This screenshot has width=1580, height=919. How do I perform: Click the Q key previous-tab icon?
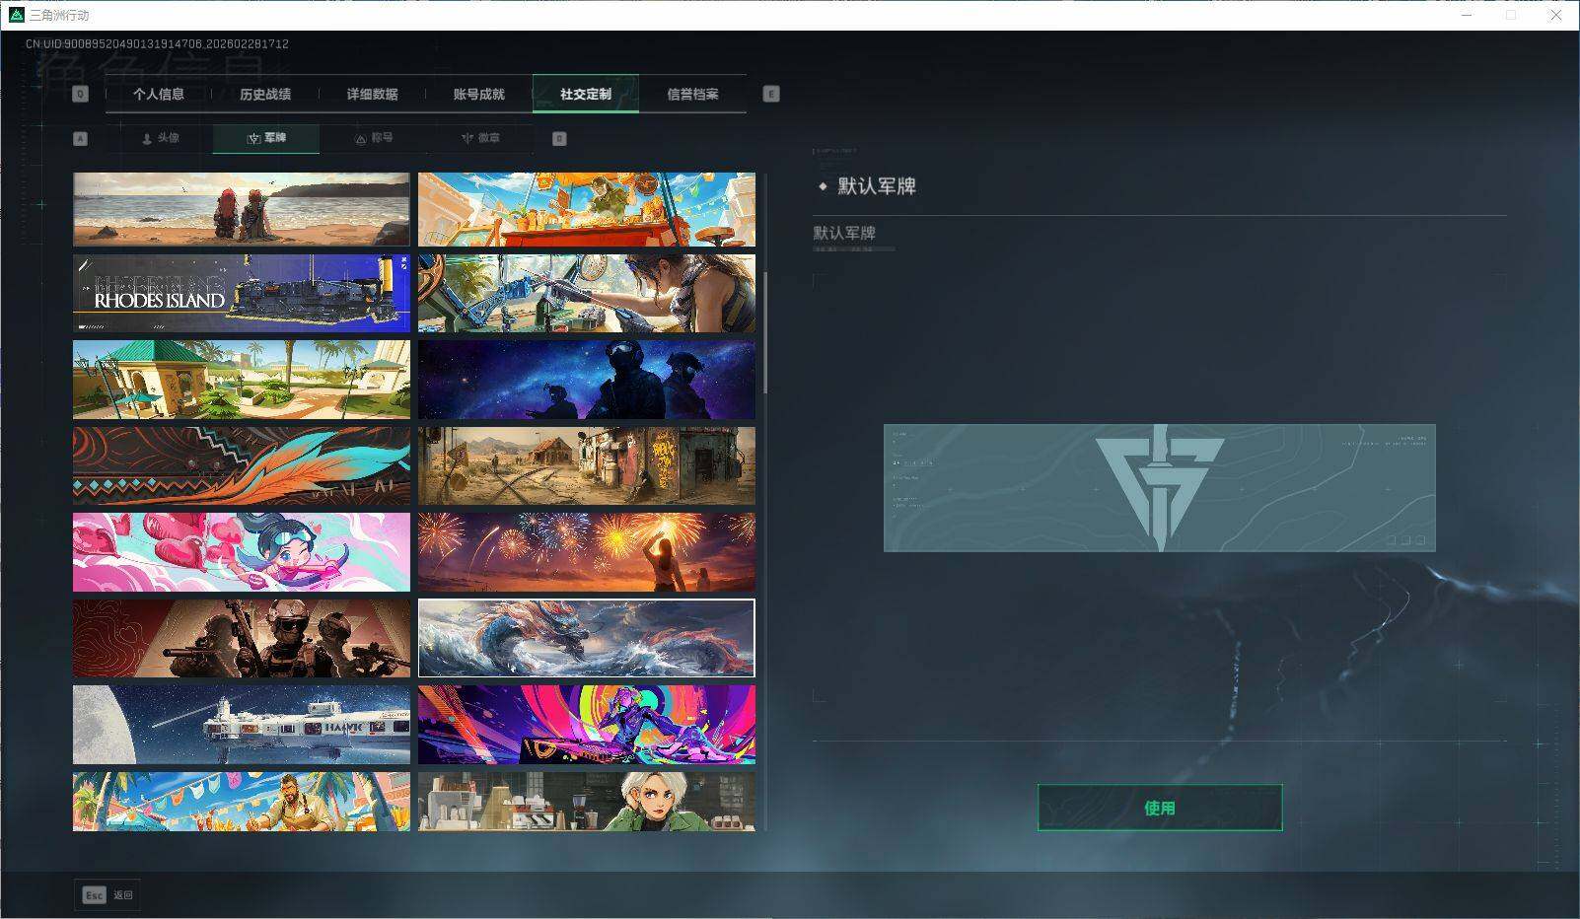tap(80, 94)
